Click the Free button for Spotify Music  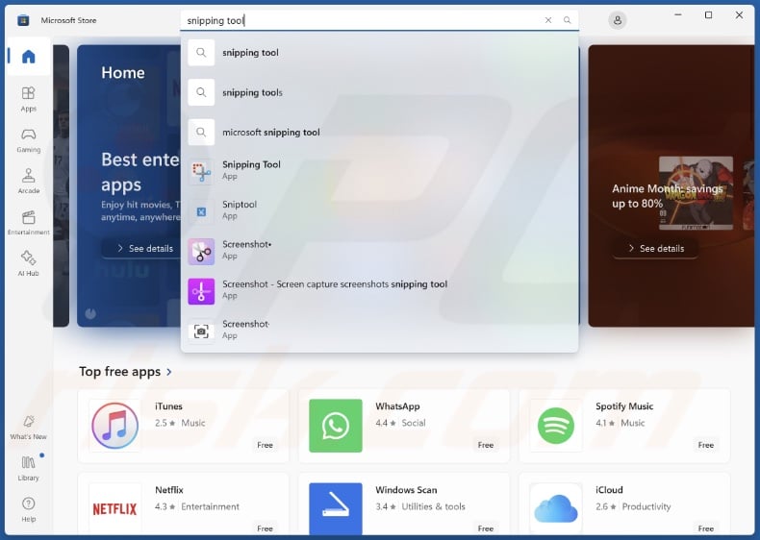tap(706, 445)
